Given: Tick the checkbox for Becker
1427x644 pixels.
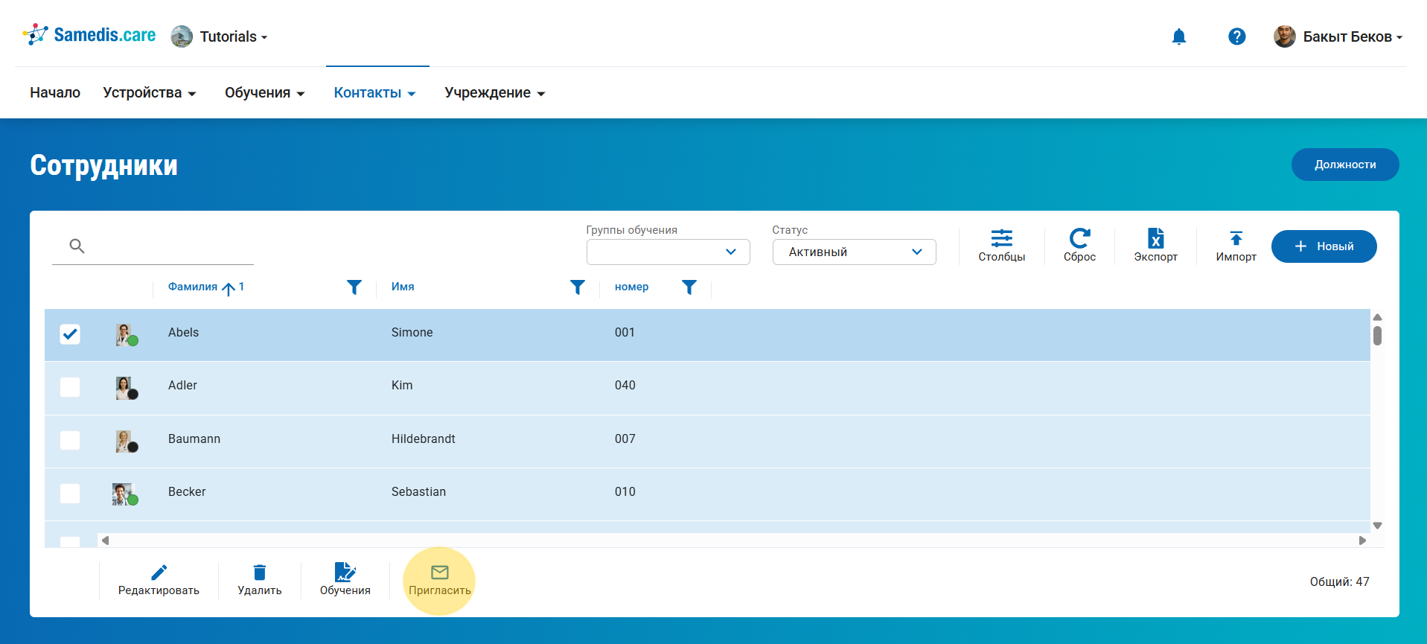Looking at the screenshot, I should pos(70,494).
